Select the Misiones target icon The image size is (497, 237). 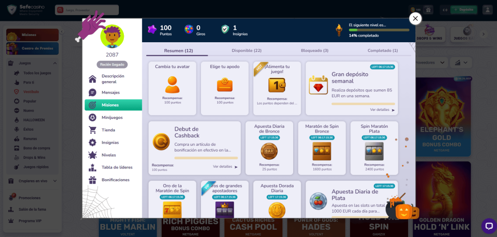click(92, 105)
